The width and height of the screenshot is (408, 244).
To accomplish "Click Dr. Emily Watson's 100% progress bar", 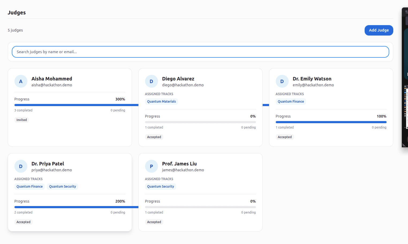I will [331, 122].
